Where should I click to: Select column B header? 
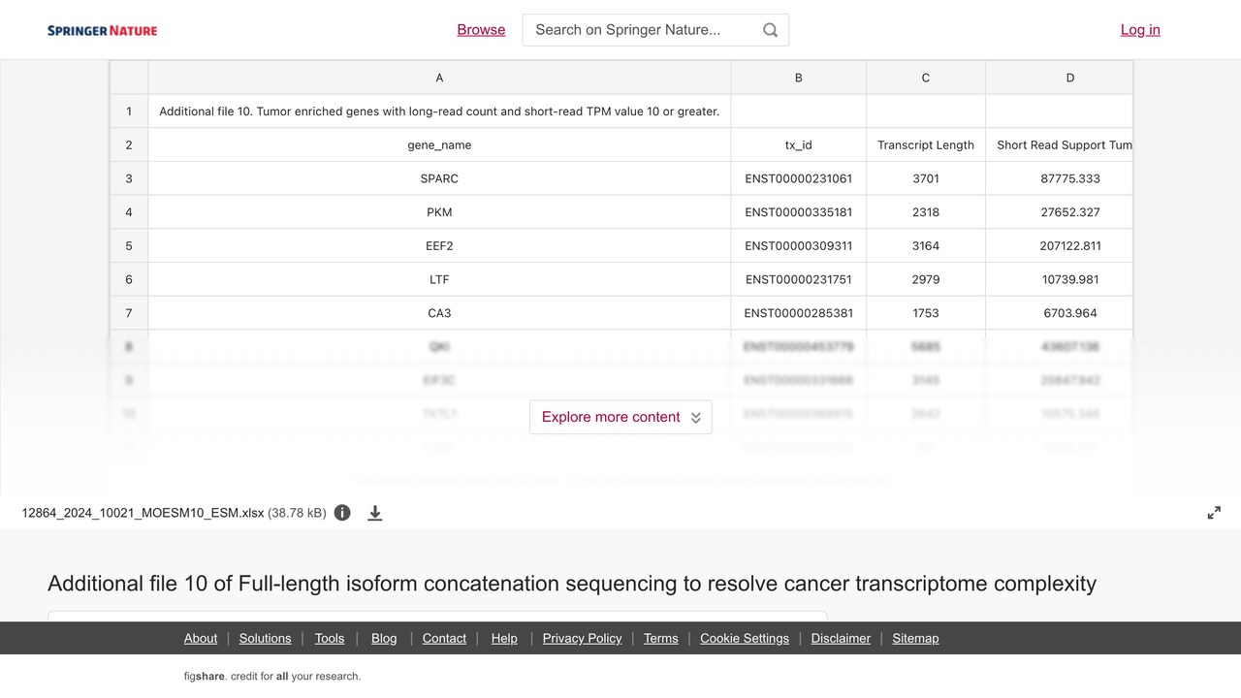(x=798, y=78)
